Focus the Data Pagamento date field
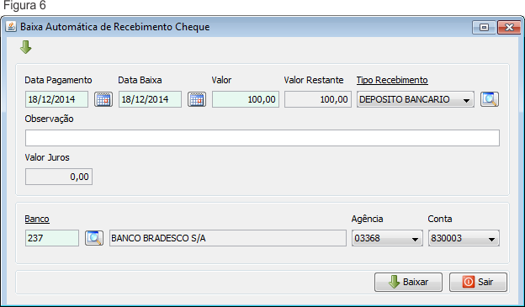This screenshot has height=307, width=525. coord(56,99)
